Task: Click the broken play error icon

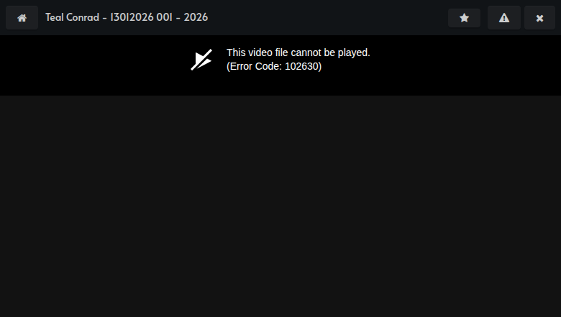Action: pos(201,60)
